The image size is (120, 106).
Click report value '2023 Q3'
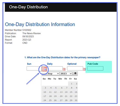[27, 40]
